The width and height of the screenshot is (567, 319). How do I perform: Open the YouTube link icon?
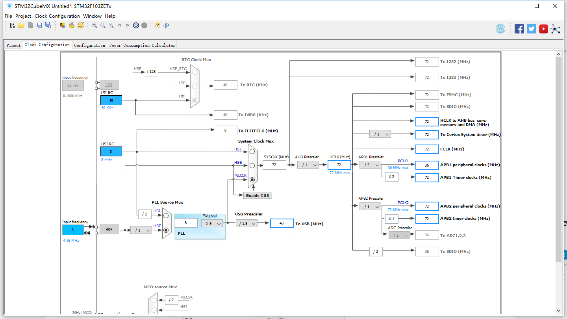[543, 29]
